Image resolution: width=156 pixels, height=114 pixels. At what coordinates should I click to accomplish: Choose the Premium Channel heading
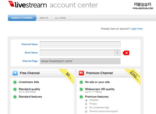[x=100, y=73]
